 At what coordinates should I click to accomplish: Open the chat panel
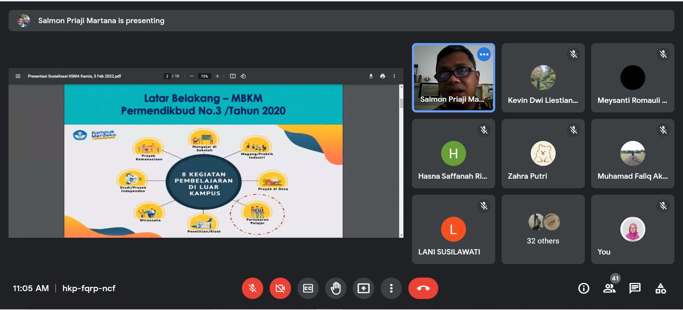635,288
